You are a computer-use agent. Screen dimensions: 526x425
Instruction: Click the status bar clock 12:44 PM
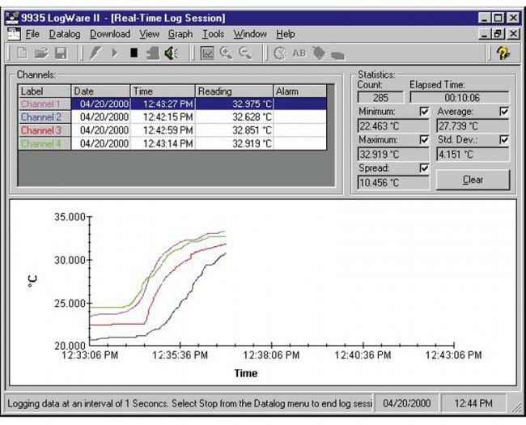point(473,403)
